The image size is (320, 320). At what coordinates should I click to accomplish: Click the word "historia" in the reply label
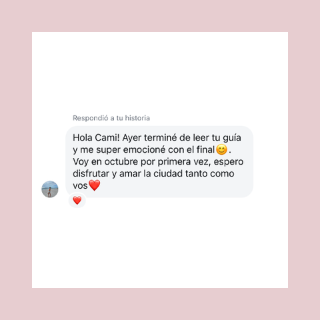[x=137, y=118]
